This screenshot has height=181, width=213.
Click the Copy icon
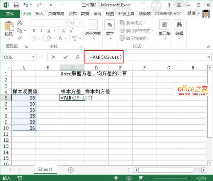coord(19,30)
